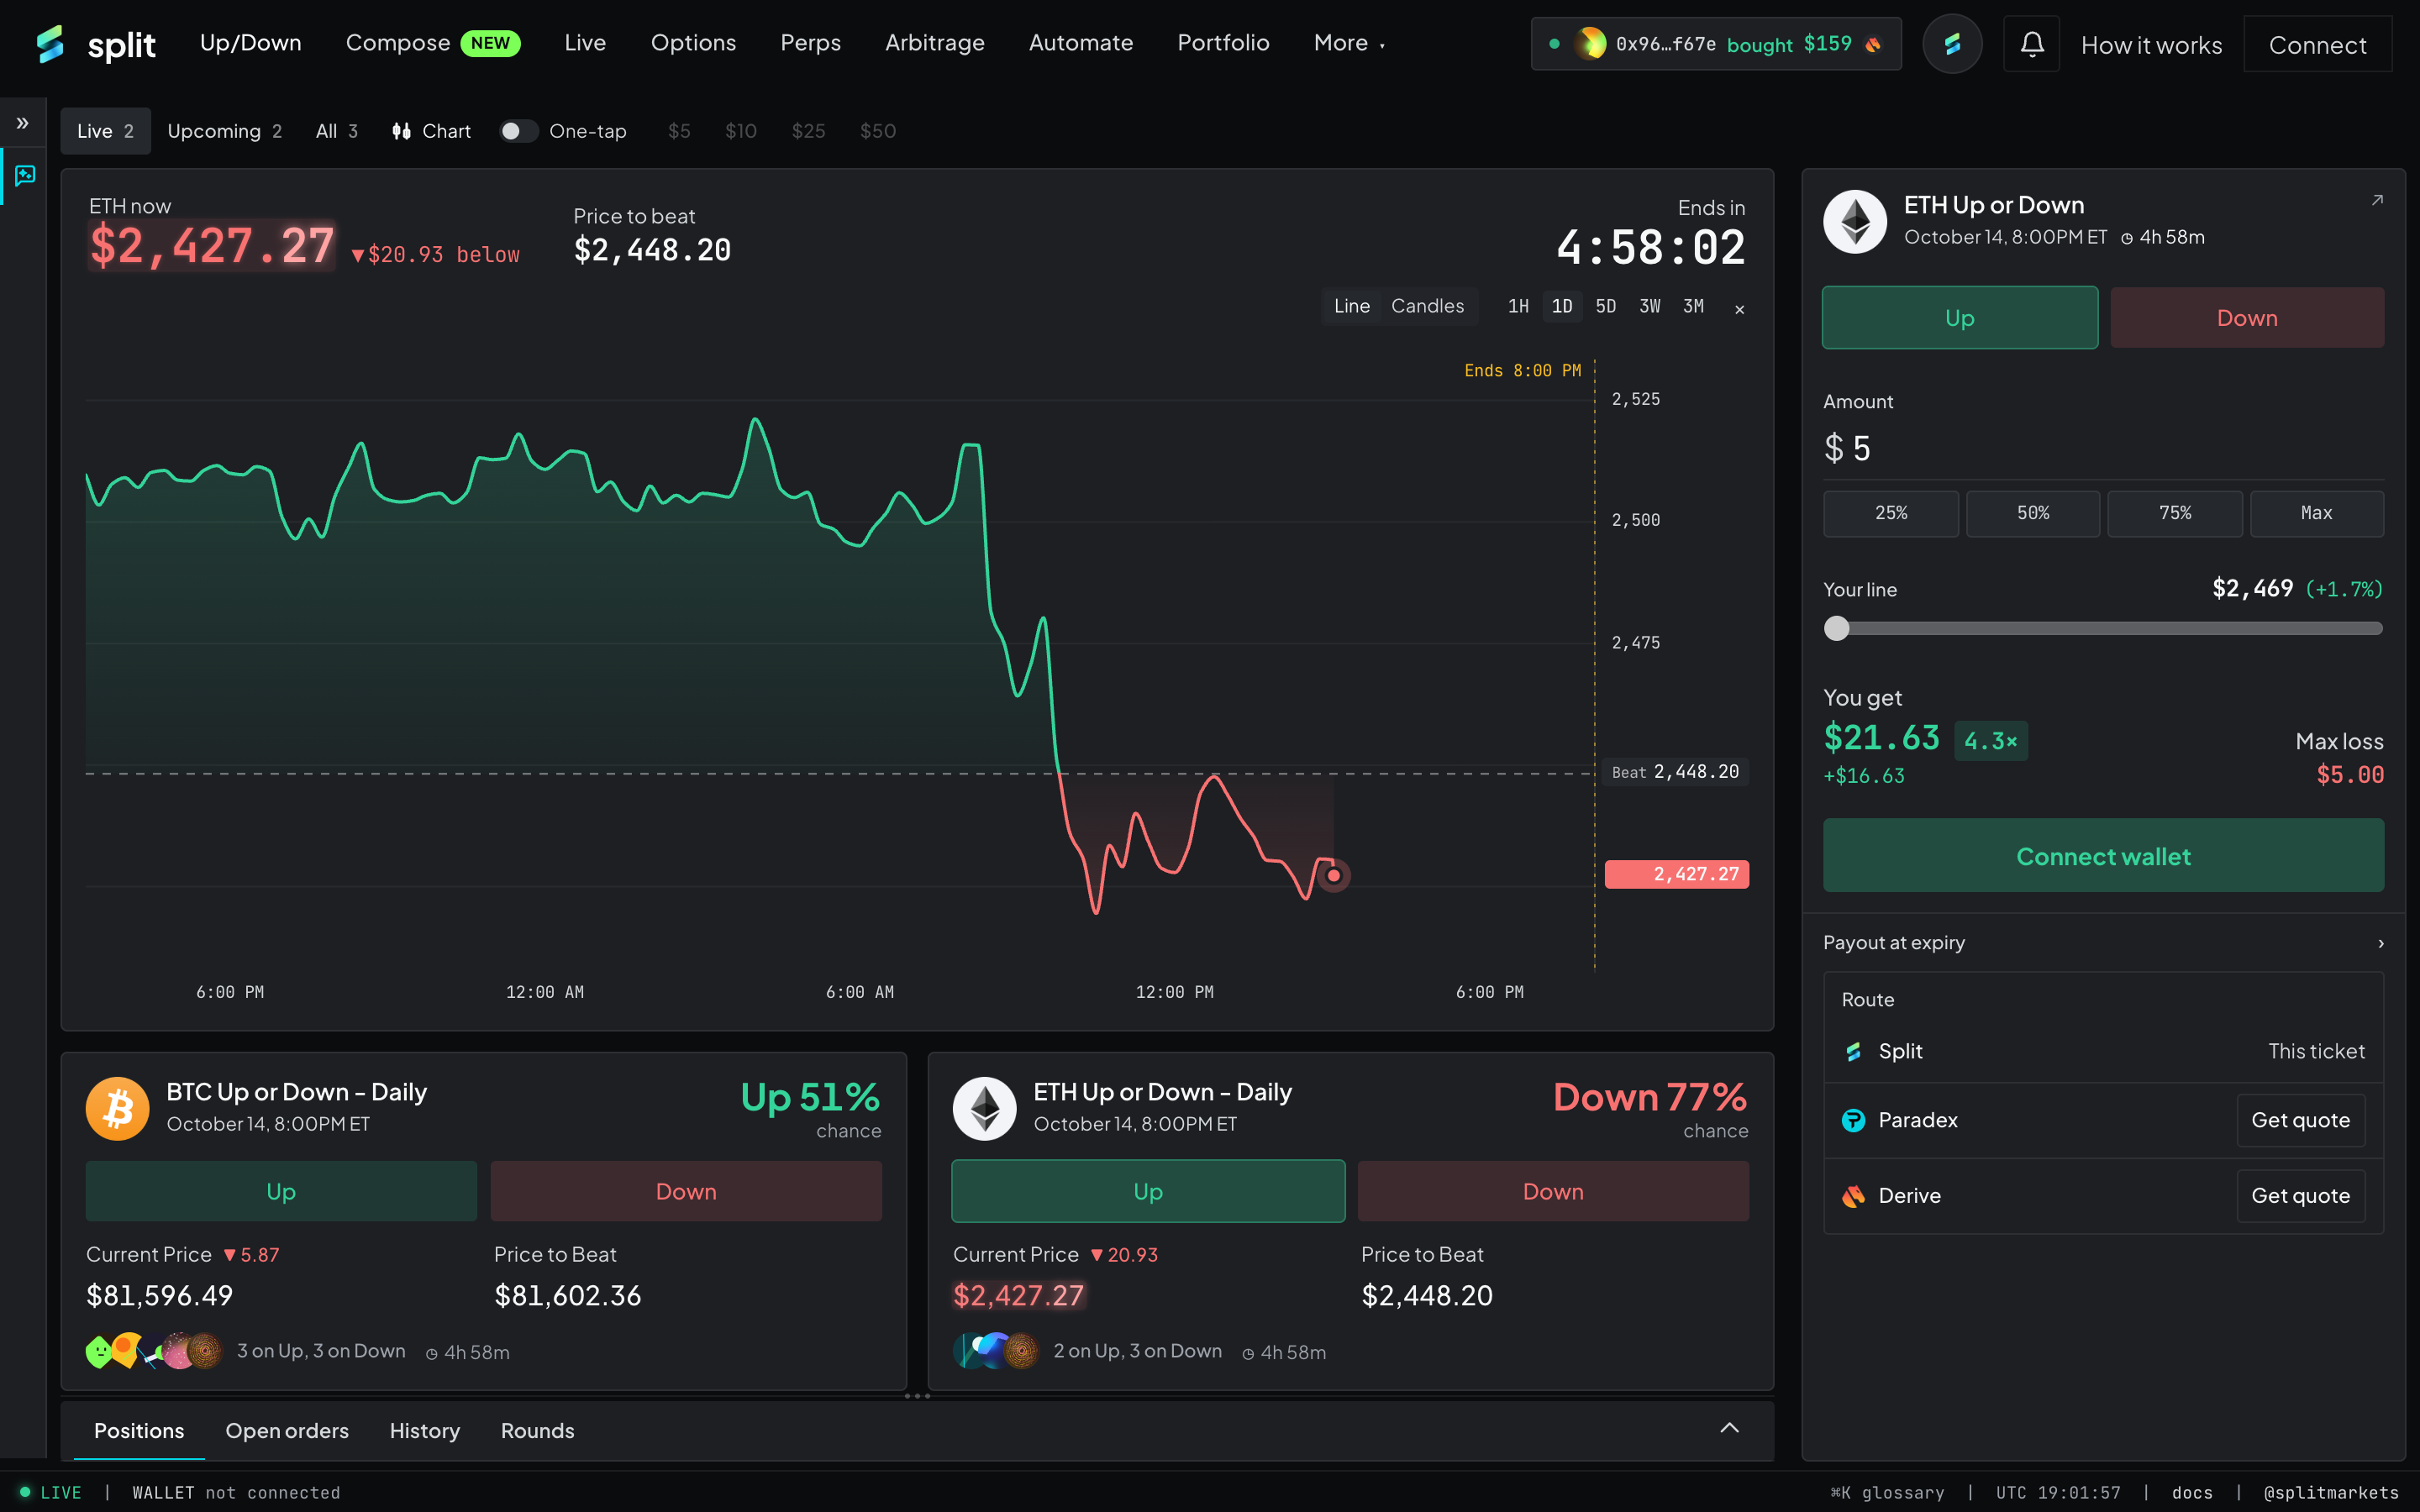Click the Split route icon in Route list

[x=1853, y=1051]
